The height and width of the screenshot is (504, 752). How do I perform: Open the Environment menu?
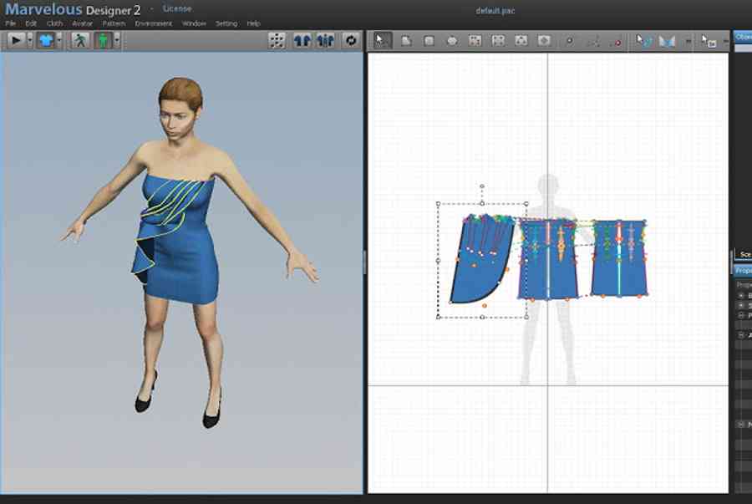[154, 23]
